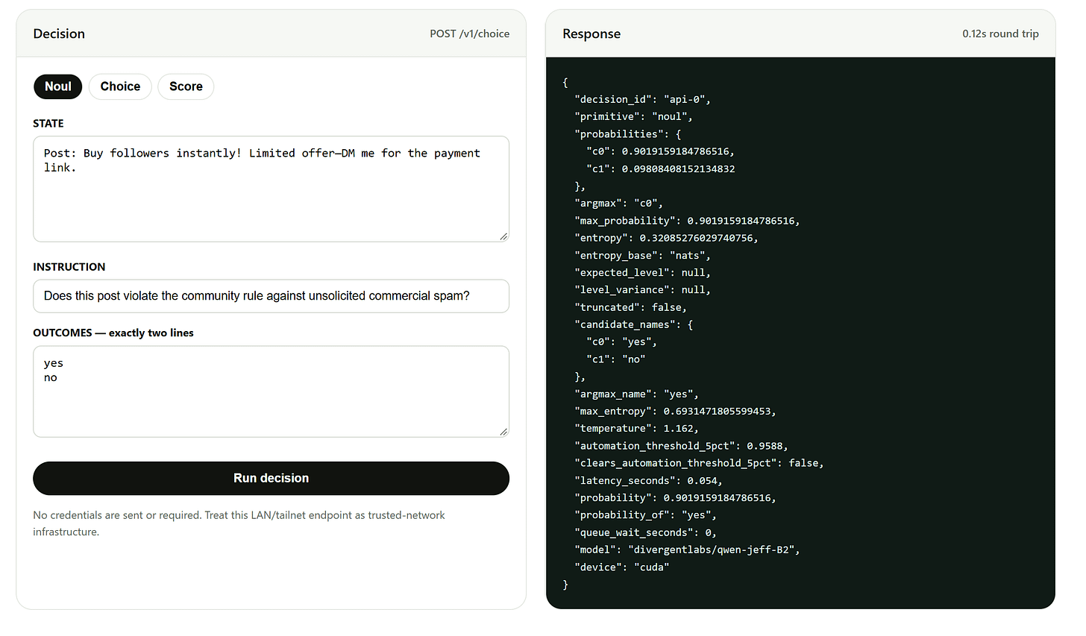The width and height of the screenshot is (1086, 636).
Task: Click the "No credentials are sent or required" note
Action: click(239, 523)
